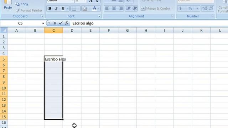Select column D header
This screenshot has height=128, width=228.
click(x=72, y=31)
